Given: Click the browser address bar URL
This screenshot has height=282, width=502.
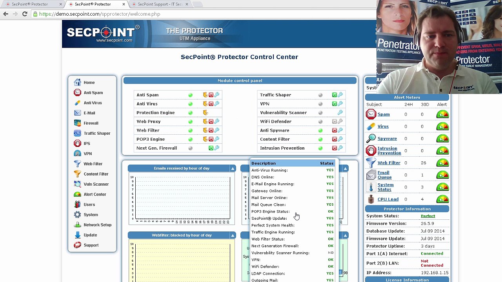Looking at the screenshot, I should [x=100, y=14].
